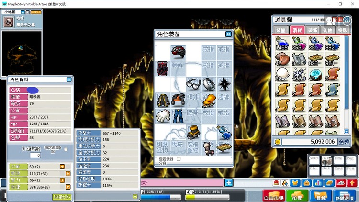The width and height of the screenshot is (359, 202).
Task: Collapse the minimap with minus button
Action: (x=22, y=12)
